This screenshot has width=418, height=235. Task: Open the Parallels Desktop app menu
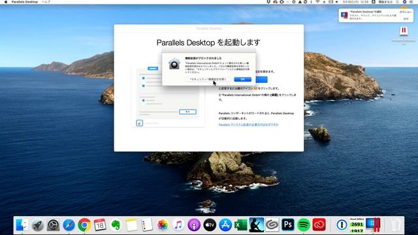[x=25, y=2]
